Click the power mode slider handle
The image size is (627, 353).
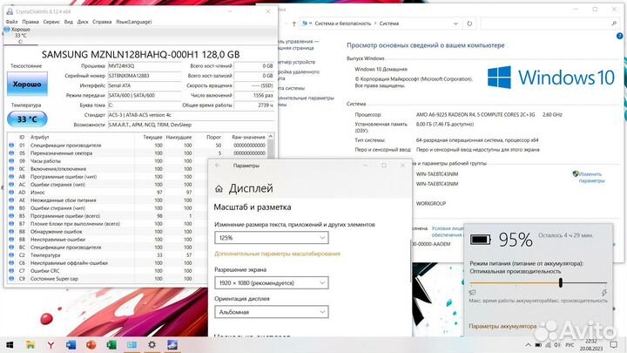point(561,283)
